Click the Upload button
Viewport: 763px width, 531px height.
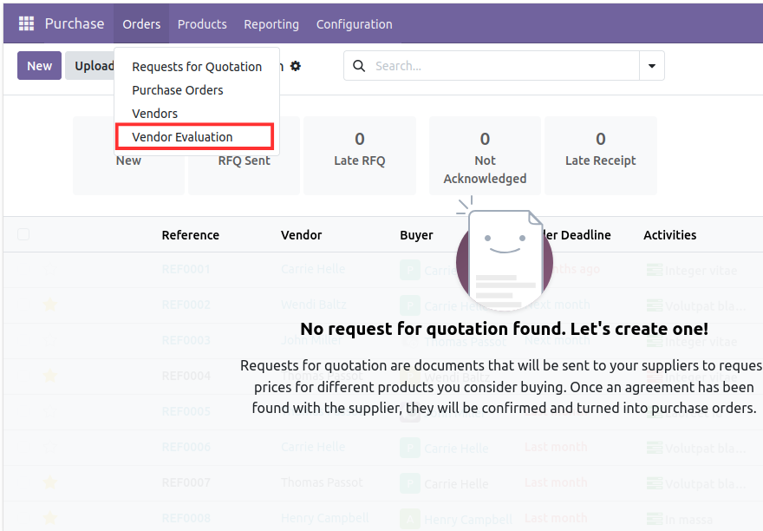(90, 66)
